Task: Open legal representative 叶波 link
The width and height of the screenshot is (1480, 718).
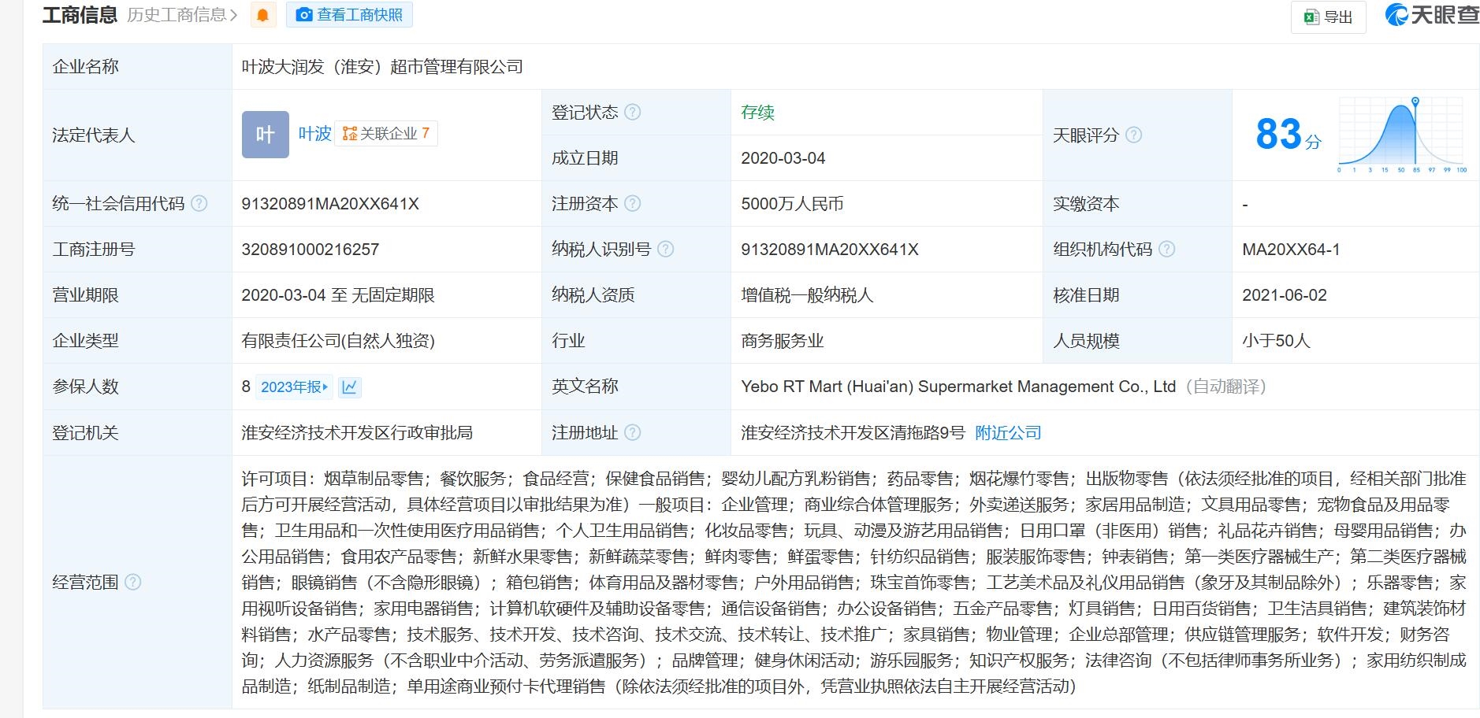Action: pyautogui.click(x=314, y=134)
